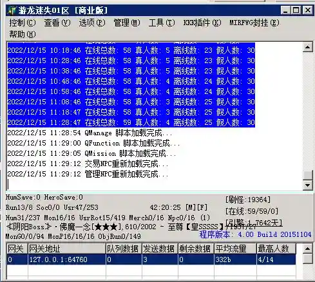Select log line at 11:08:46
This screenshot has height=282, width=315.
(131, 102)
